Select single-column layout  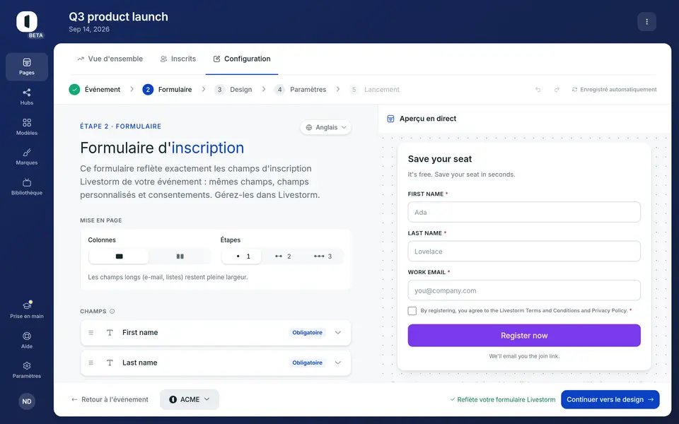coord(119,256)
